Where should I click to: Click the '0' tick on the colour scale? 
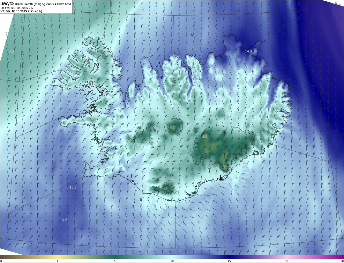[x=1, y=261]
